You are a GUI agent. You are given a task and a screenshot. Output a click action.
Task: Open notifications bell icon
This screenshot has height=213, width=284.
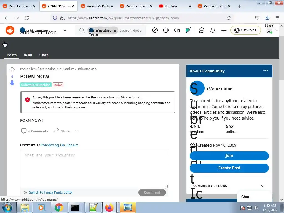[x=213, y=30]
